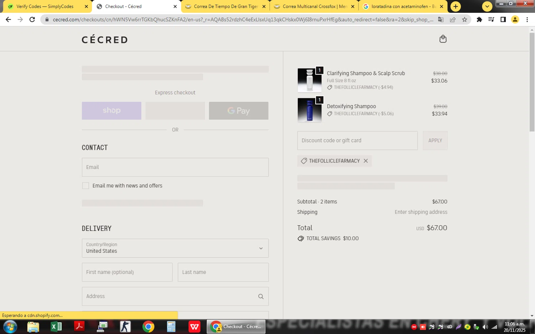Image resolution: width=535 pixels, height=334 pixels.
Task: Open a new browser tab
Action: coord(455,6)
